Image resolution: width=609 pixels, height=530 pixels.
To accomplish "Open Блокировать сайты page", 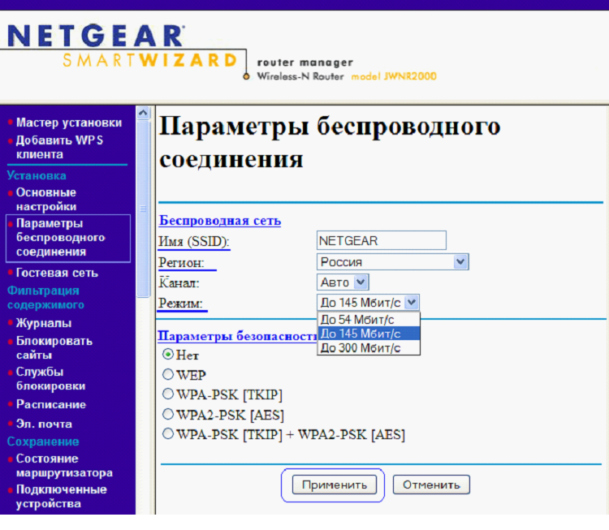I will [54, 347].
